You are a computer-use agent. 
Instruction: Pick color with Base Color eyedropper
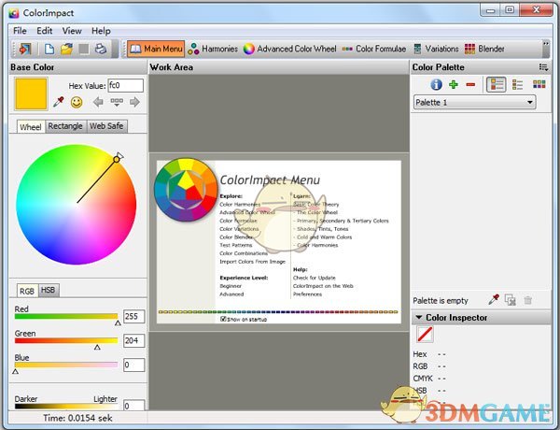[x=58, y=102]
